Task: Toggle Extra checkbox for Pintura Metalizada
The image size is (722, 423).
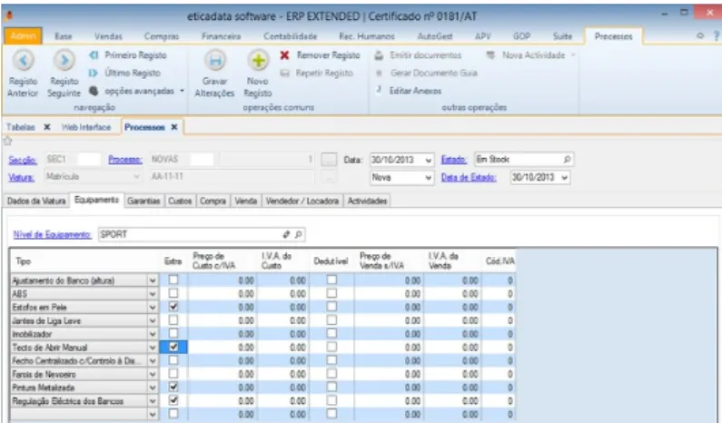Action: [x=173, y=387]
